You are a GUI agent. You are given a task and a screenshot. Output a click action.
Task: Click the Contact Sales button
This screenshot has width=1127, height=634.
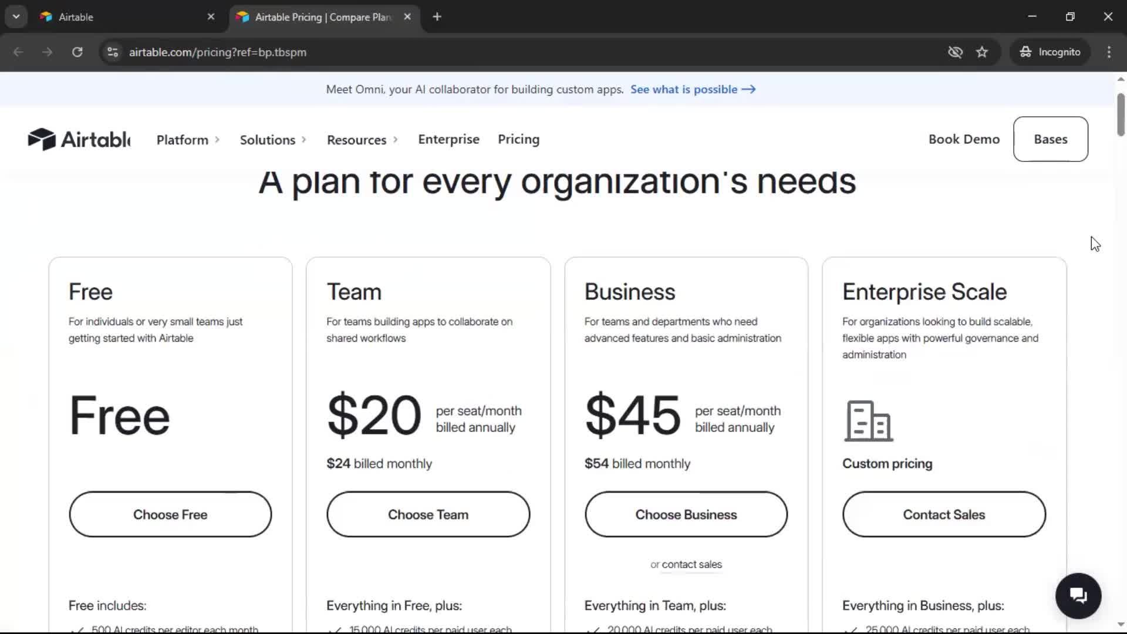pyautogui.click(x=944, y=514)
